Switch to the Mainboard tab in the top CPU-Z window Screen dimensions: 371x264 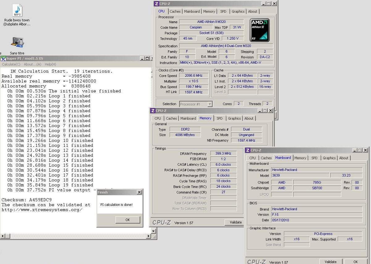tap(192, 11)
